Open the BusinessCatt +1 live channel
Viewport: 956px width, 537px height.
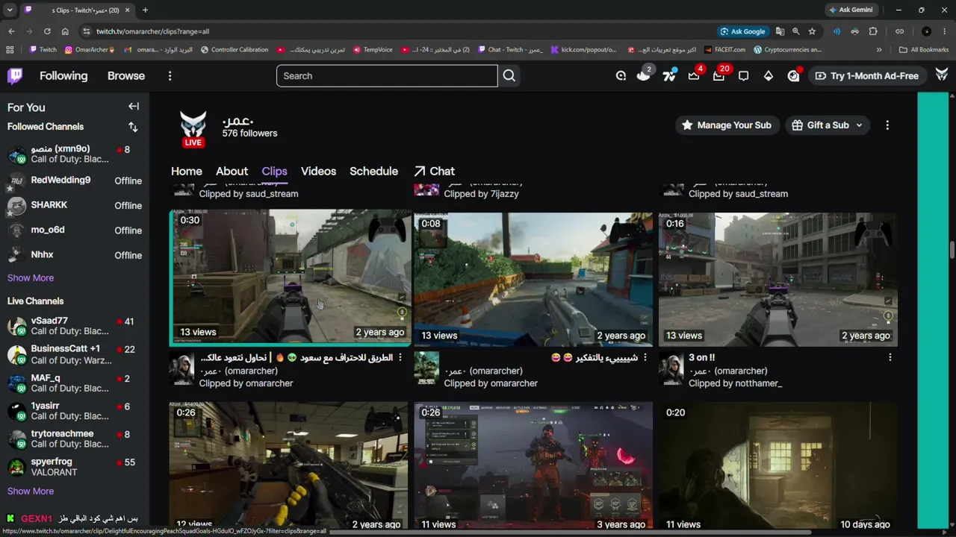coord(75,354)
